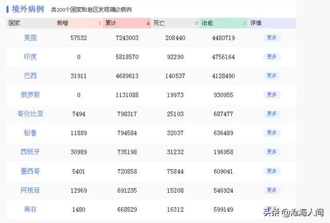Screen dimensions: 330x223
Task: Open 巴西 country link
Action: coord(30,76)
